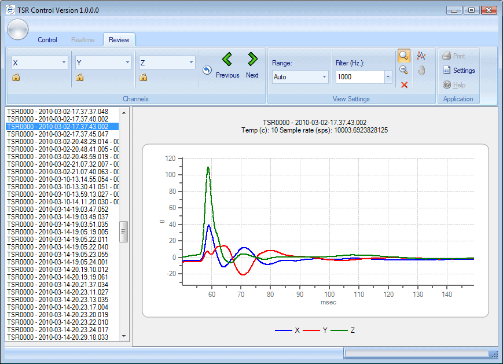Click the blue circular undo icon
Image resolution: width=503 pixels, height=364 pixels.
[x=207, y=70]
